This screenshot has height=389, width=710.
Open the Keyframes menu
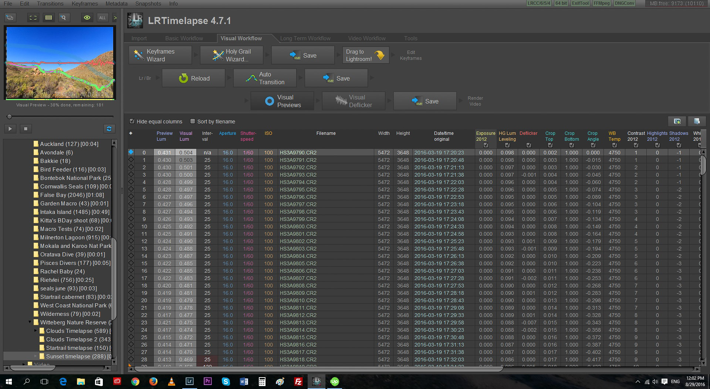coord(85,4)
